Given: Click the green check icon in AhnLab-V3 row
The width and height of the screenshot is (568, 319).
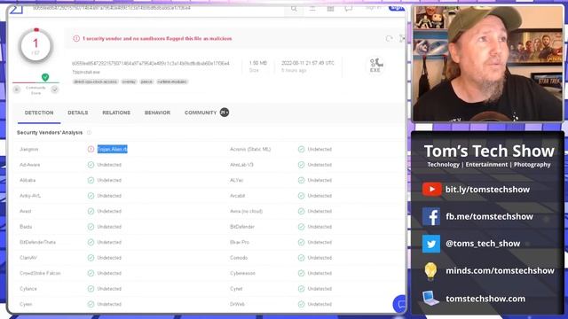Looking at the screenshot, I should coord(302,165).
